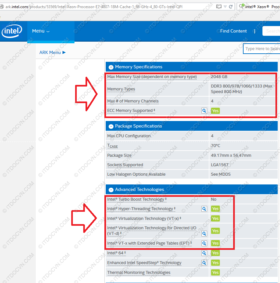The height and width of the screenshot is (283, 280).
Task: Click magnifier icon for Enhanced Intel SpeedStep
Action: click(x=204, y=263)
